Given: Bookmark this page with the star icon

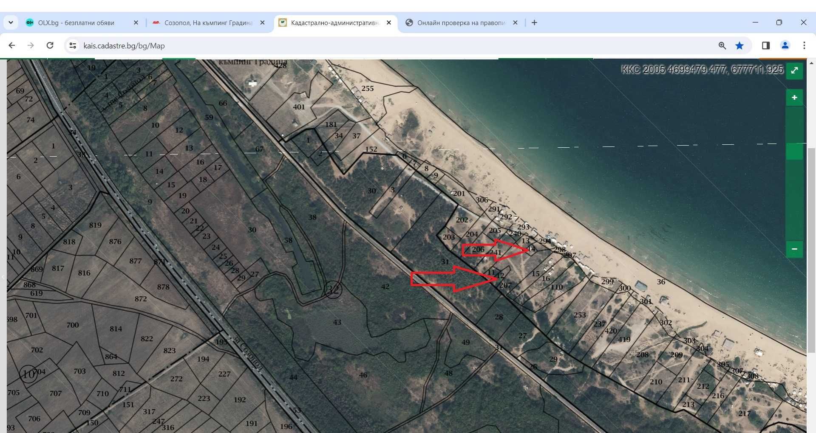Looking at the screenshot, I should point(739,45).
